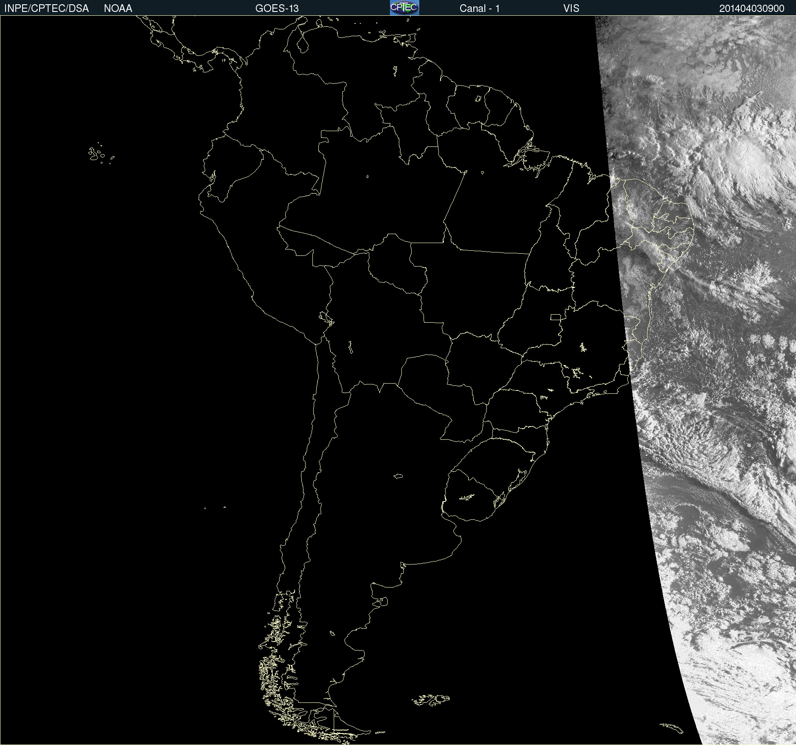Click the INPE/CPTEC/DSA header text
This screenshot has width=796, height=745.
46,9
